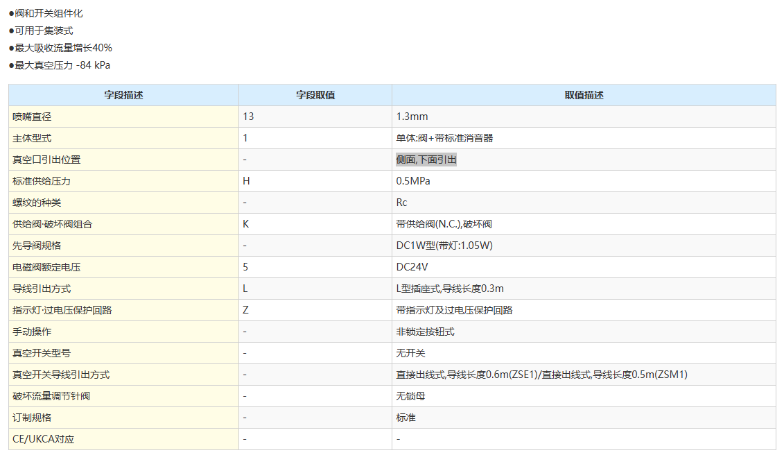Click the DC24V voltage description
This screenshot has width=784, height=455.
click(413, 267)
